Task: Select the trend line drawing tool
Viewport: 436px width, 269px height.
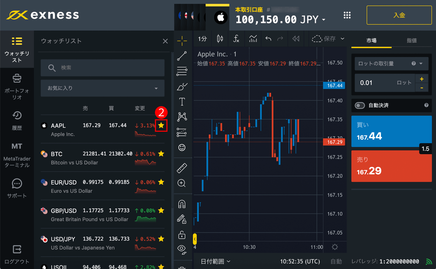Action: click(182, 56)
